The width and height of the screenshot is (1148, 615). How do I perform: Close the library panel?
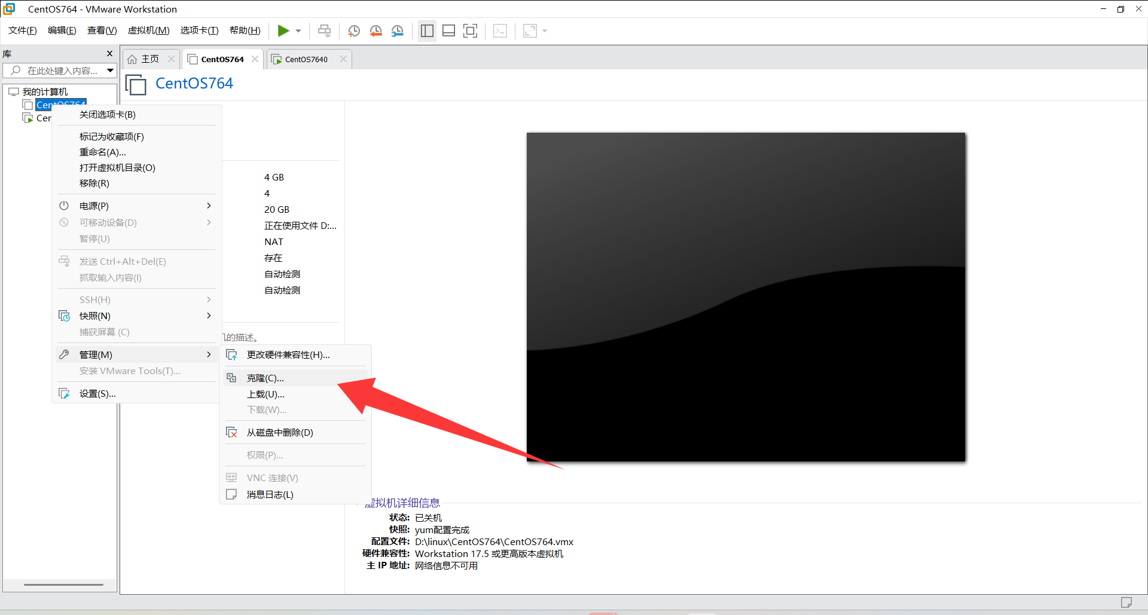pyautogui.click(x=109, y=53)
